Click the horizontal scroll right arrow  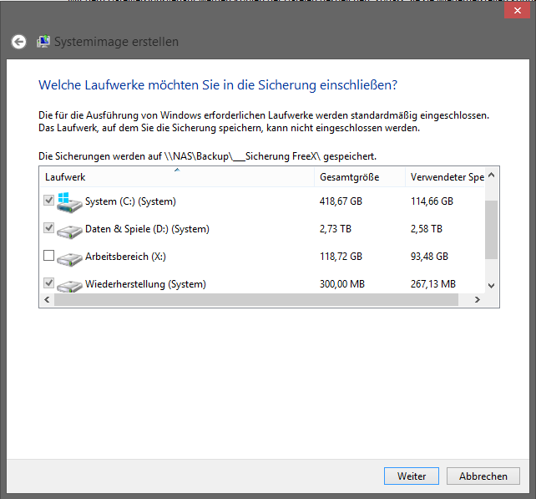click(478, 300)
